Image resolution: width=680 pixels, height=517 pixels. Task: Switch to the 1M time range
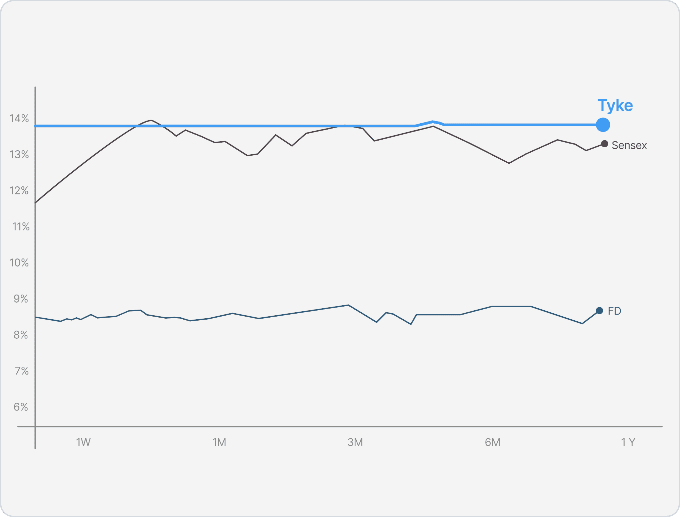tap(219, 442)
